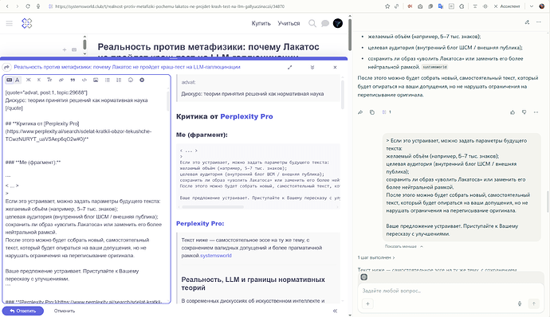Submit reply with Ответить button
The image size is (550, 317).
(23, 311)
